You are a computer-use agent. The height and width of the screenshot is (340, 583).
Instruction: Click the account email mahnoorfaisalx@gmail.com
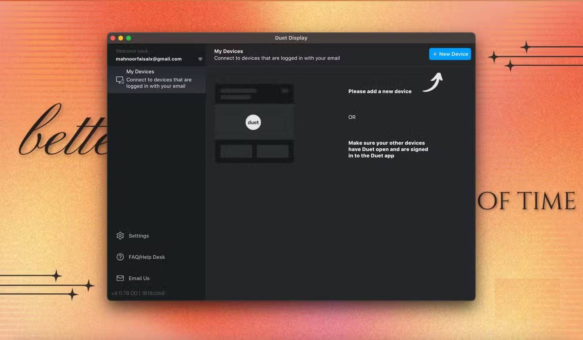(149, 59)
